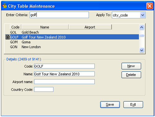Close the City Table Maintenance window
This screenshot has height=117, width=155.
149,6
